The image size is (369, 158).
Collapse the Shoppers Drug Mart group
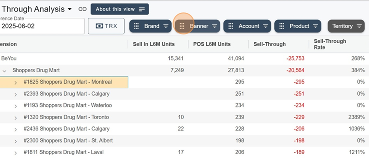coord(4,71)
